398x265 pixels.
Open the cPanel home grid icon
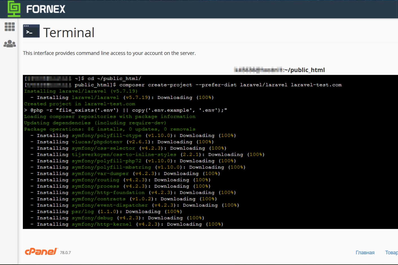(x=10, y=27)
